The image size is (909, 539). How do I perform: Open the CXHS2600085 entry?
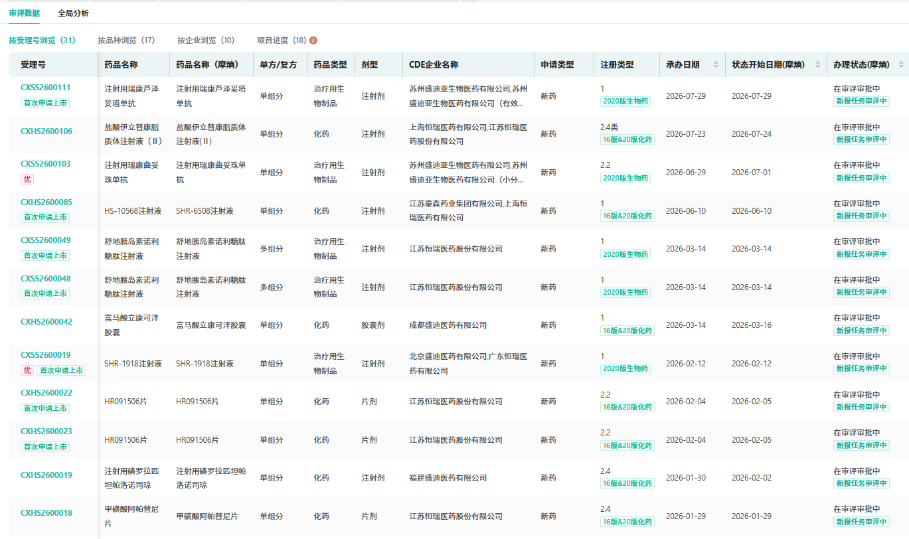(x=46, y=202)
